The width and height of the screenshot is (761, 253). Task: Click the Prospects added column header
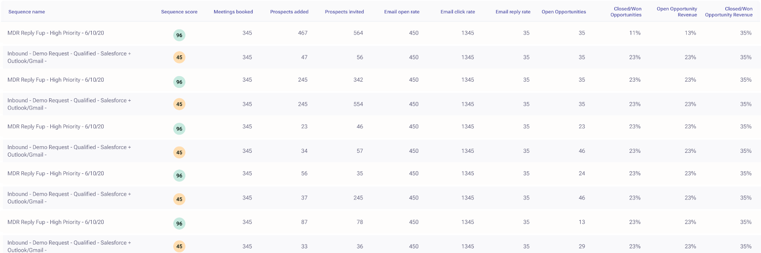289,12
